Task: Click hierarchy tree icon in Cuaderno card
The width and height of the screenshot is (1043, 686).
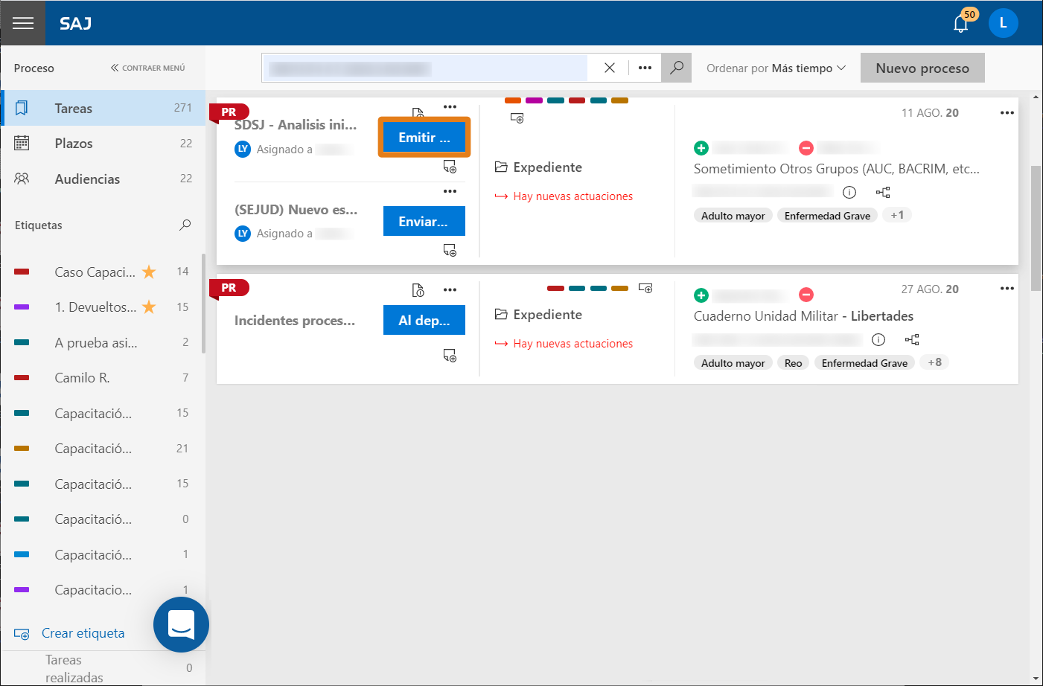Action: coord(912,339)
